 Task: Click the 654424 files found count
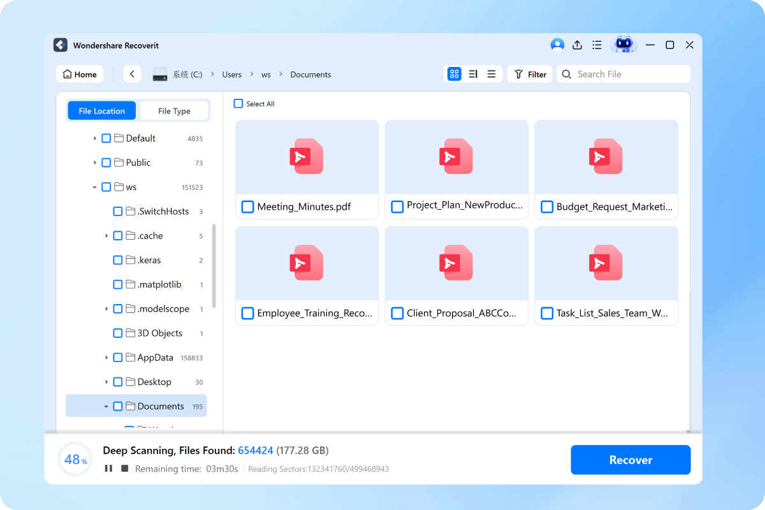tap(256, 451)
